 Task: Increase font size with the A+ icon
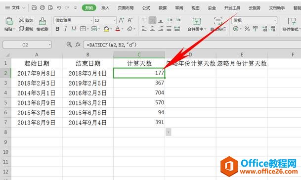121,20
